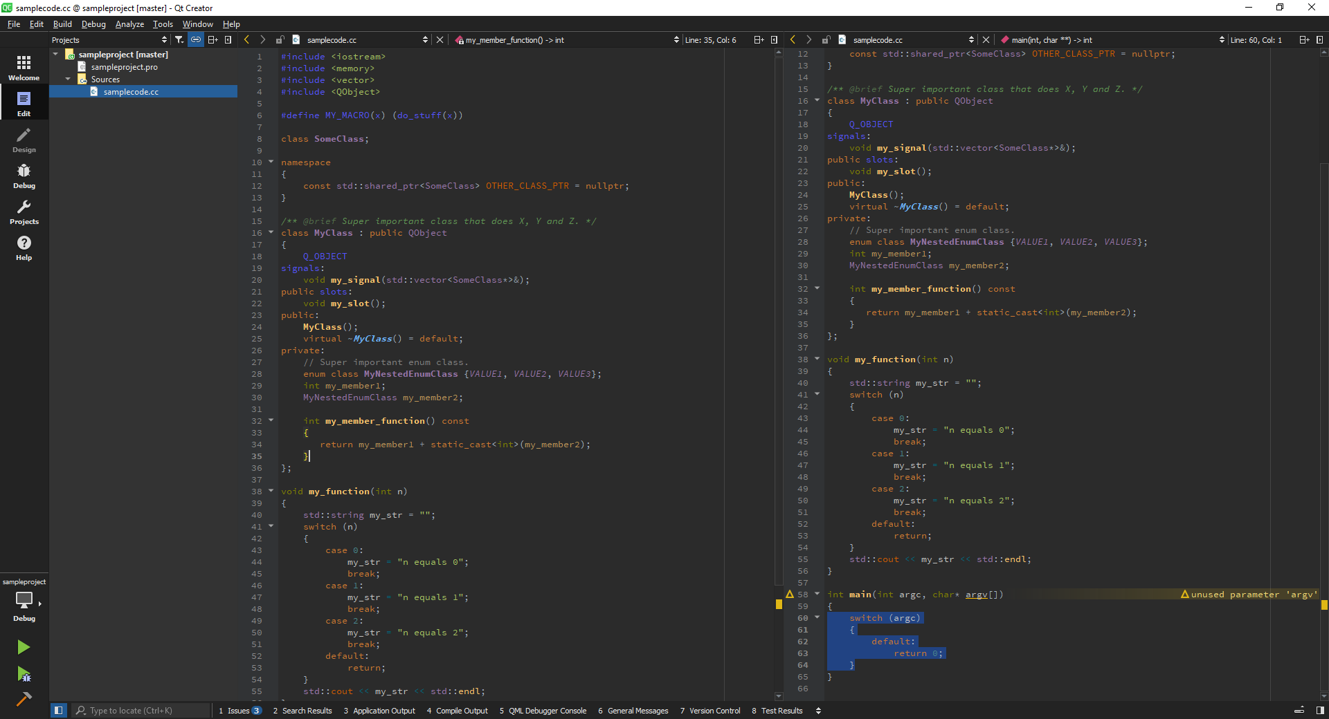Run the project with the green arrow
The image size is (1329, 719).
click(24, 647)
